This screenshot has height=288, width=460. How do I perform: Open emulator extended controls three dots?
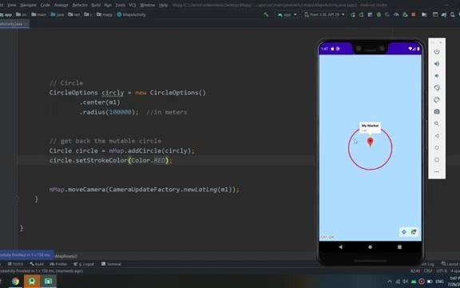click(x=437, y=172)
